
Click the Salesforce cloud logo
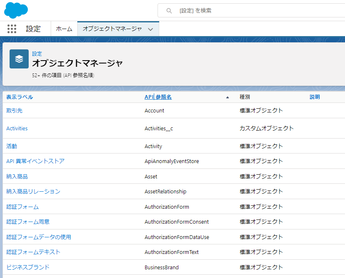pyautogui.click(x=16, y=10)
